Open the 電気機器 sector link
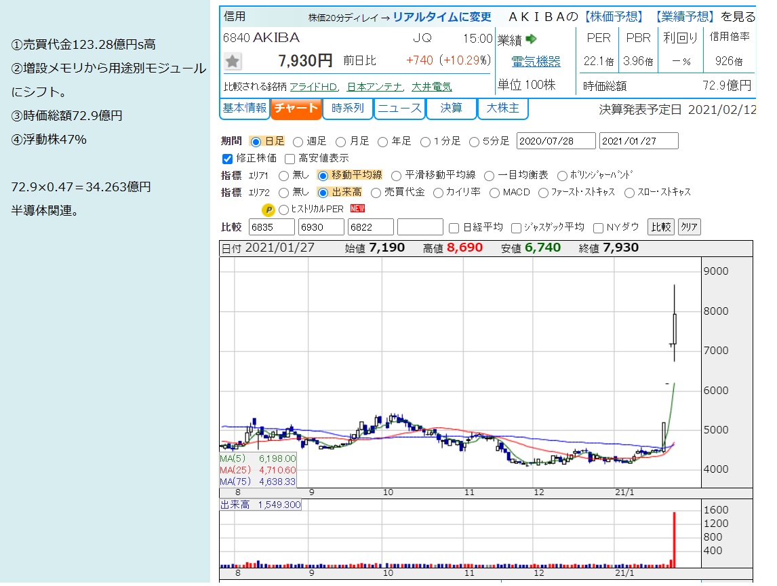 click(x=536, y=62)
